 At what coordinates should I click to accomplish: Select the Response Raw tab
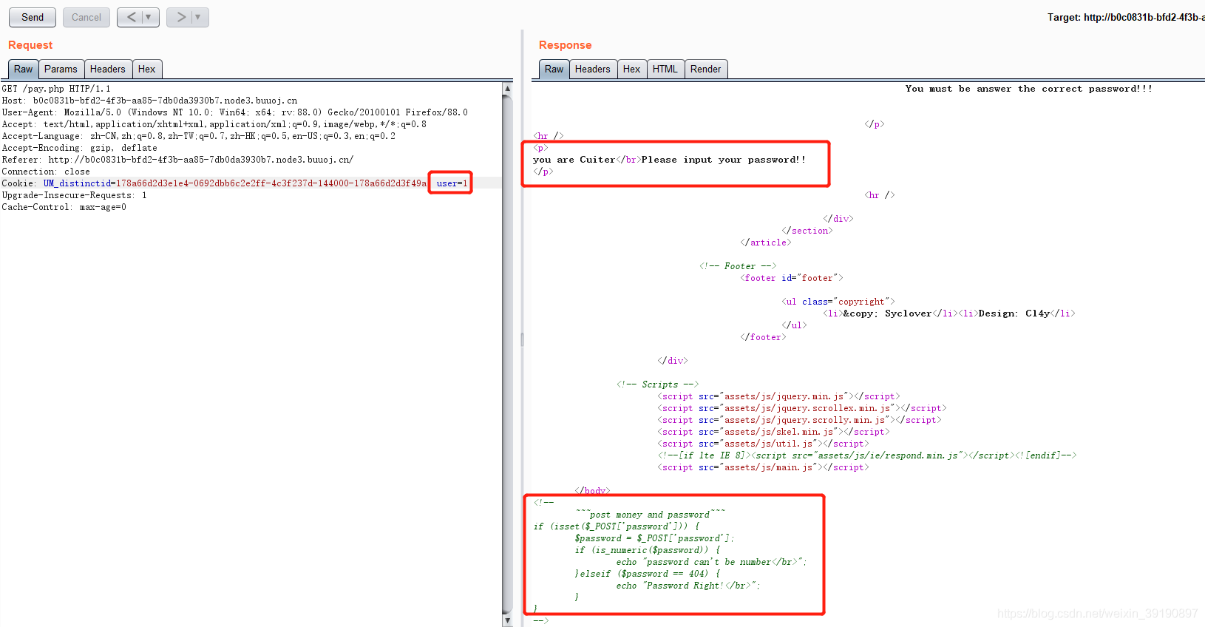(554, 69)
